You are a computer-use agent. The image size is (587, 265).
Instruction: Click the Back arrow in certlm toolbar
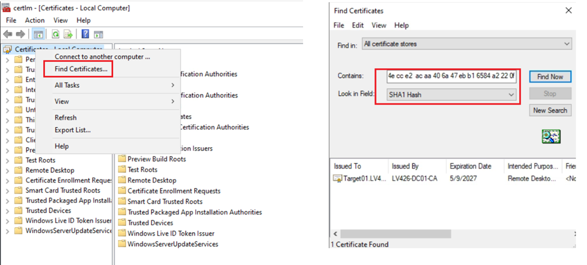click(8, 34)
